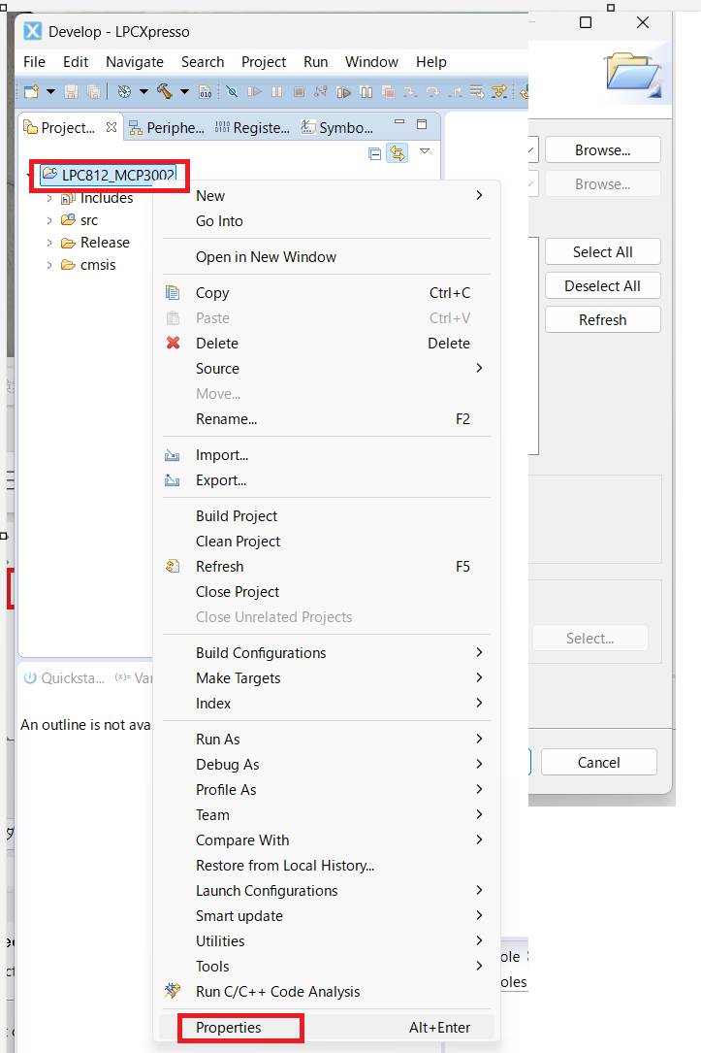
Task: Open the Project panel view menu triangle
Action: pos(424,151)
